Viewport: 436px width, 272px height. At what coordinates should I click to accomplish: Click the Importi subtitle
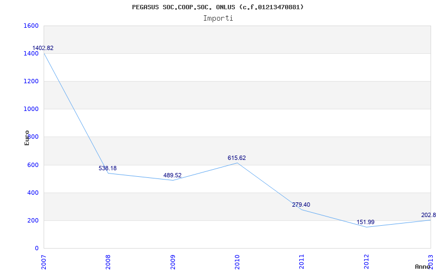click(218, 18)
